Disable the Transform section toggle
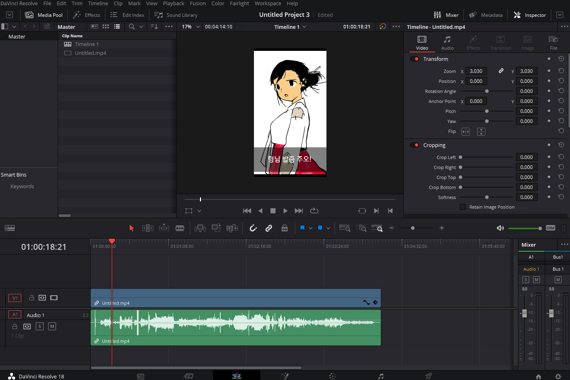Viewport: 570px width, 380px height. 415,59
